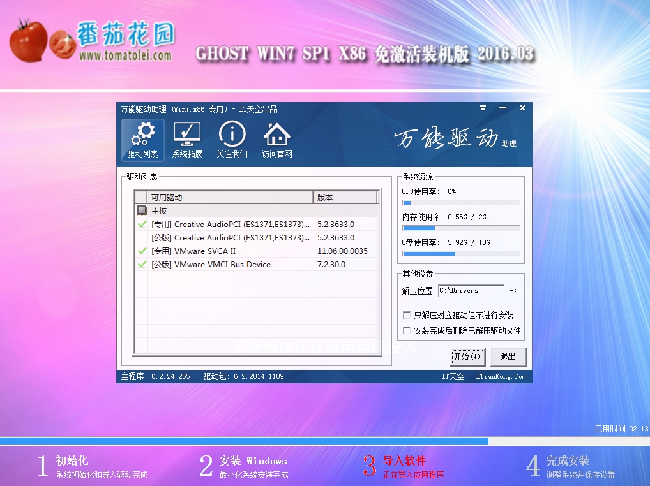Screen dimensions: 650x486
Task: Click step 2 安装 Windows in installer
Action: click(x=244, y=466)
